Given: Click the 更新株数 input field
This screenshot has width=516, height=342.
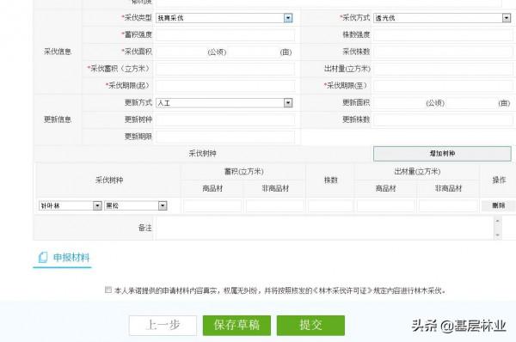Looking at the screenshot, I should (443, 119).
